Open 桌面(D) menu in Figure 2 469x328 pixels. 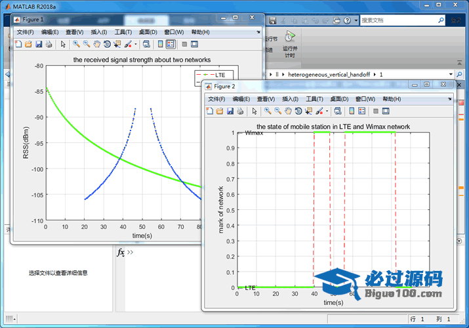click(x=339, y=99)
